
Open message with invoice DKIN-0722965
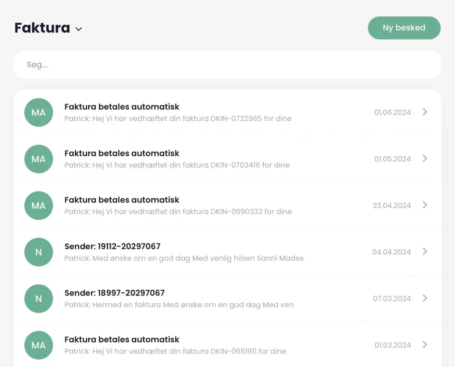pyautogui.click(x=227, y=112)
